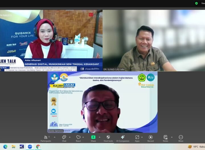Expand the Apps options arrow

[x=142, y=137]
